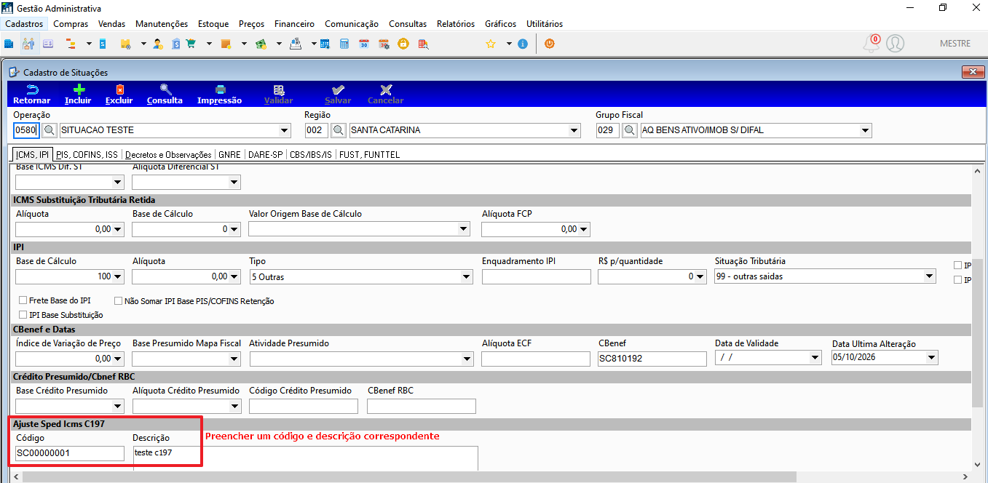The image size is (988, 483).
Task: Open the Relatórios menu
Action: pos(456,24)
